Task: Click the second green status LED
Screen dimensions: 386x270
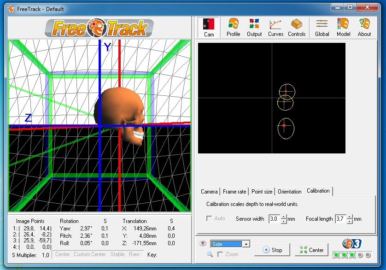Action: point(344,255)
